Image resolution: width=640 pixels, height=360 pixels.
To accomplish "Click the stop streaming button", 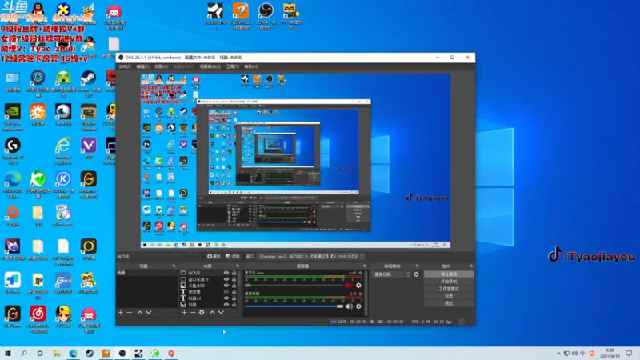I will click(449, 274).
